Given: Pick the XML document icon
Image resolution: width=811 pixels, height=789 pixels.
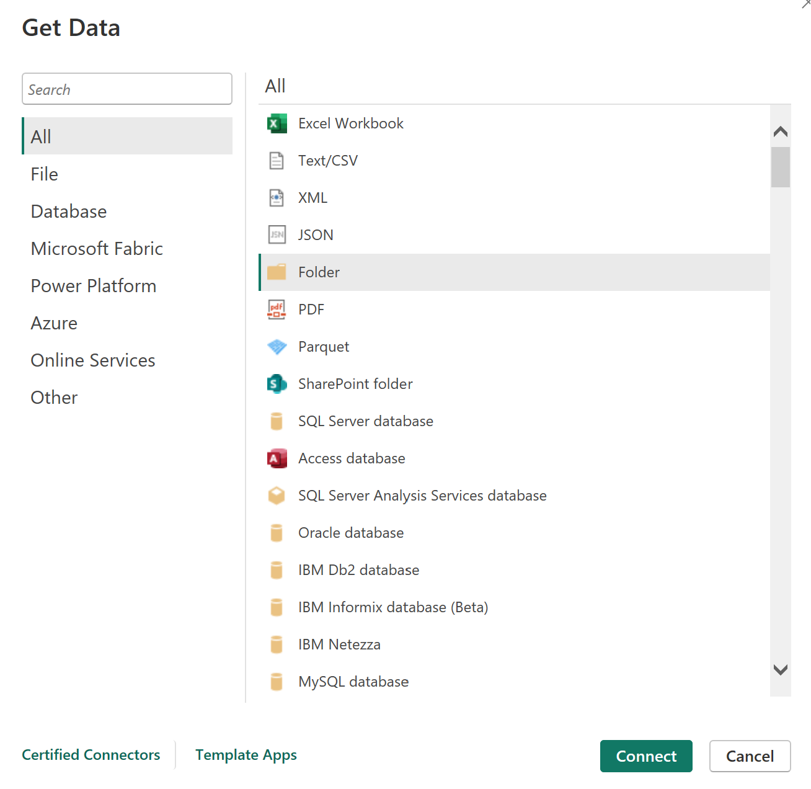Looking at the screenshot, I should (277, 198).
